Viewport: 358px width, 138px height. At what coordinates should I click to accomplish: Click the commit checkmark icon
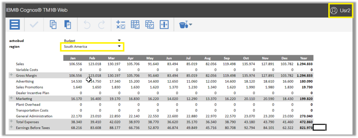[x=34, y=25]
